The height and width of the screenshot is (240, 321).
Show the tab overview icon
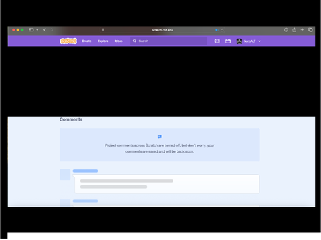pyautogui.click(x=310, y=30)
